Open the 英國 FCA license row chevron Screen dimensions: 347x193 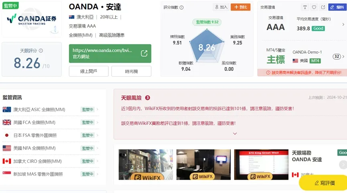(x=97, y=122)
